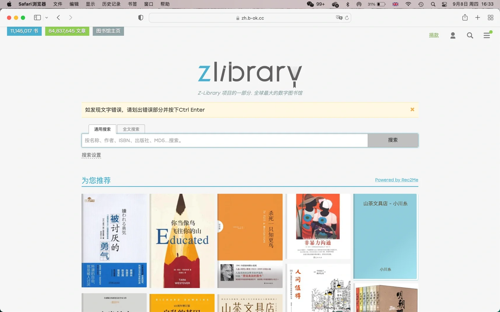
Task: Click the 84,837,645 文章 badge
Action: (67, 31)
